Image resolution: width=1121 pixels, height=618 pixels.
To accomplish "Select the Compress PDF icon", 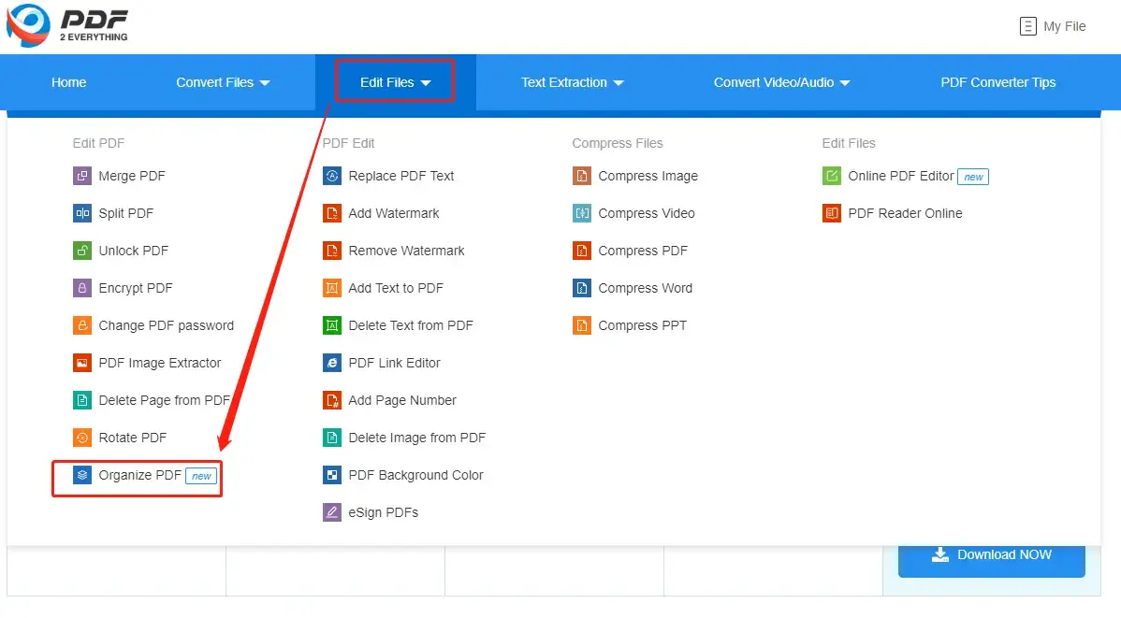I will 581,251.
